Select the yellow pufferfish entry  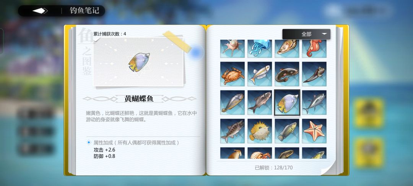tap(260, 131)
